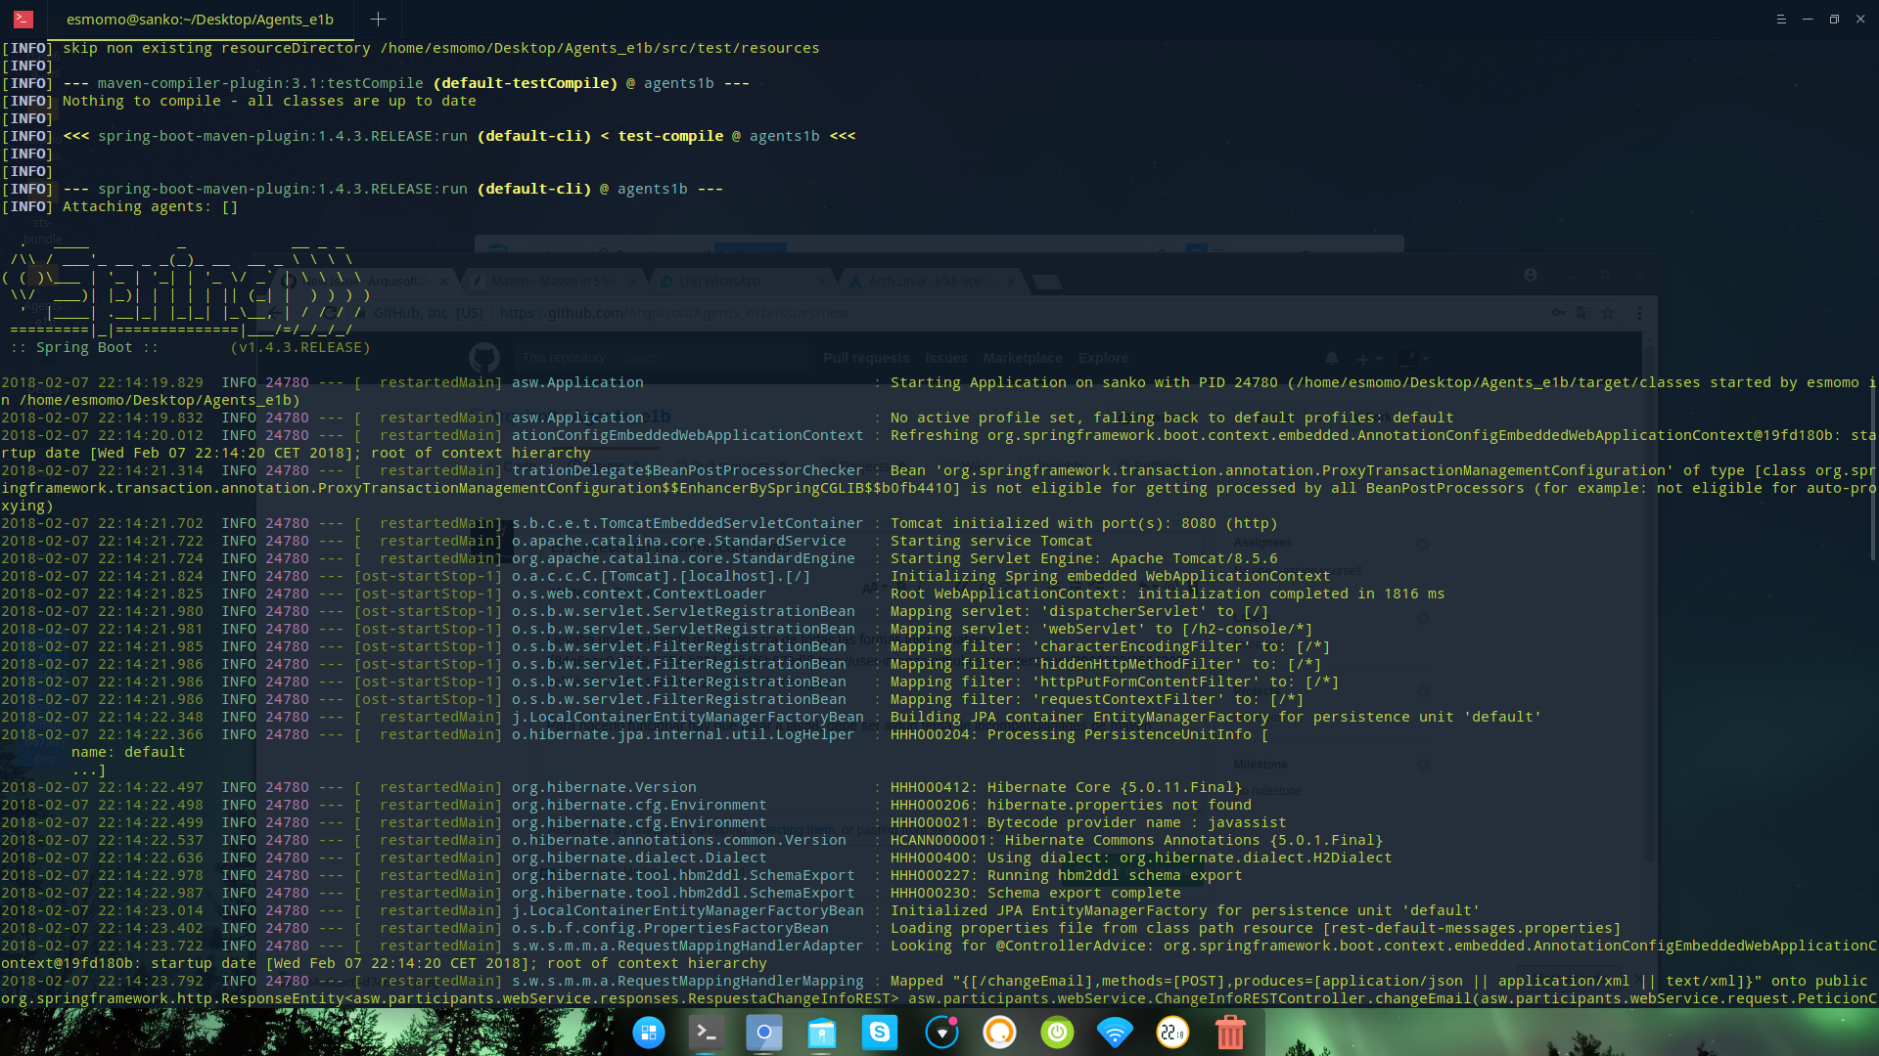Minimize the terminal window
This screenshot has width=1879, height=1056.
[x=1808, y=19]
